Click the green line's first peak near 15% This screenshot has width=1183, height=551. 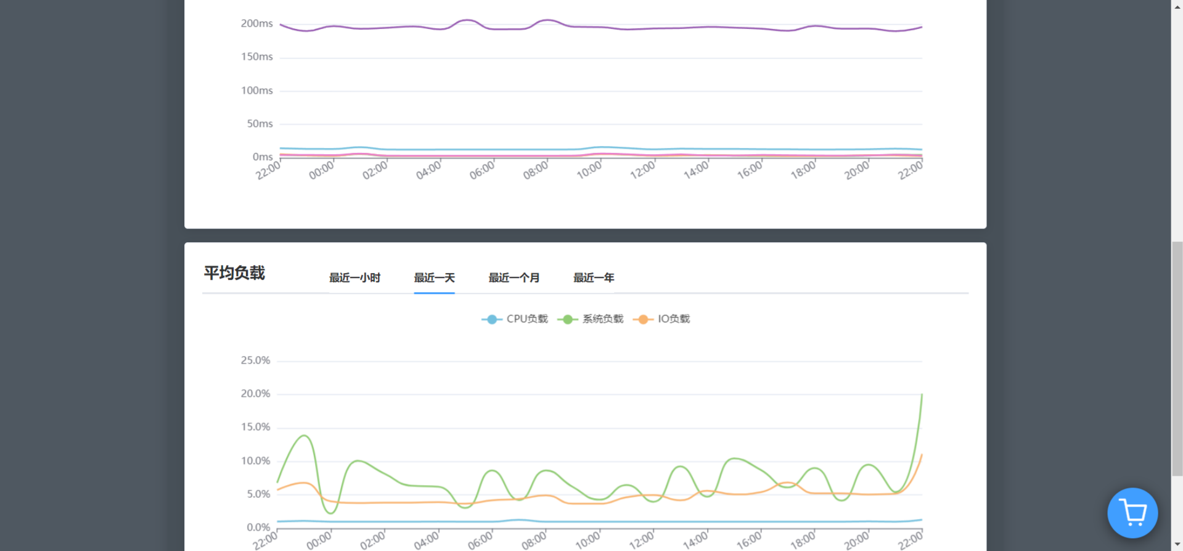pyautogui.click(x=304, y=436)
